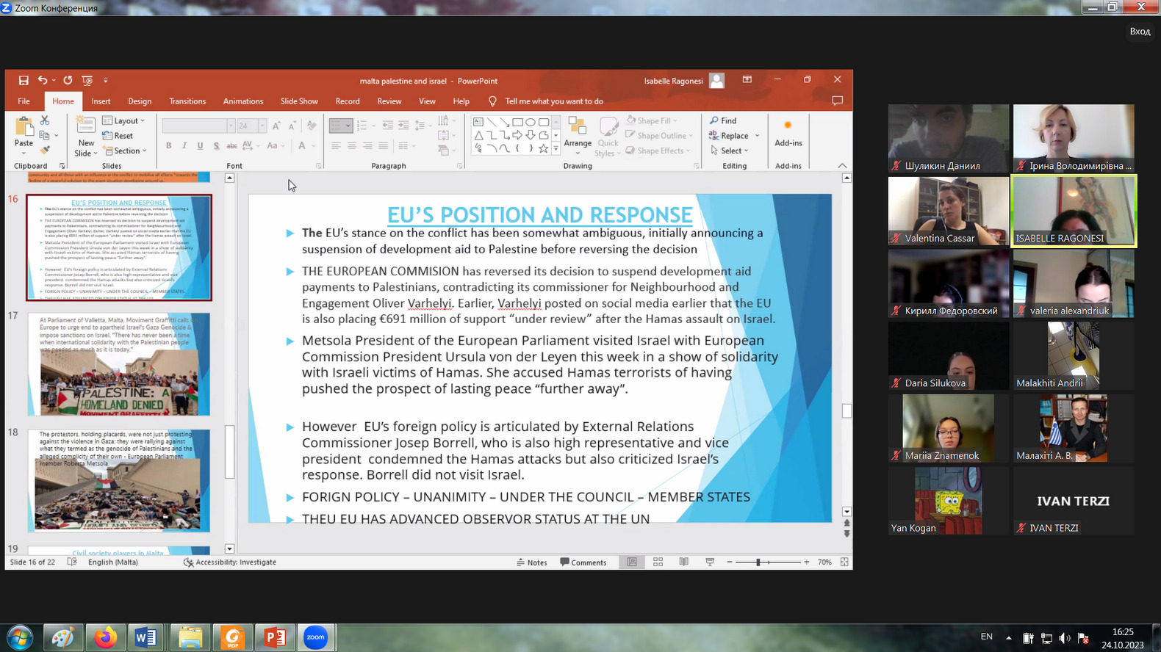Click Accessibility: Investigate status item
The image size is (1161, 652).
[x=230, y=562]
